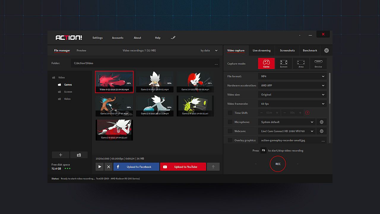Decrease Time-Shift minutes value
The width and height of the screenshot is (380, 214).
[x=262, y=113]
